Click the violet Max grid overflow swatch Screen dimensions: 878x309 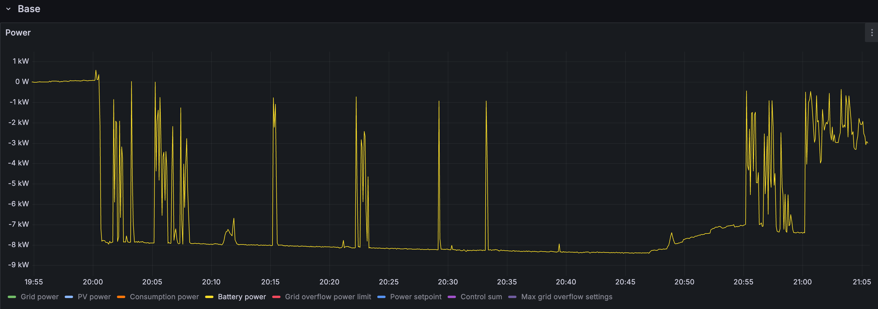[x=512, y=297]
